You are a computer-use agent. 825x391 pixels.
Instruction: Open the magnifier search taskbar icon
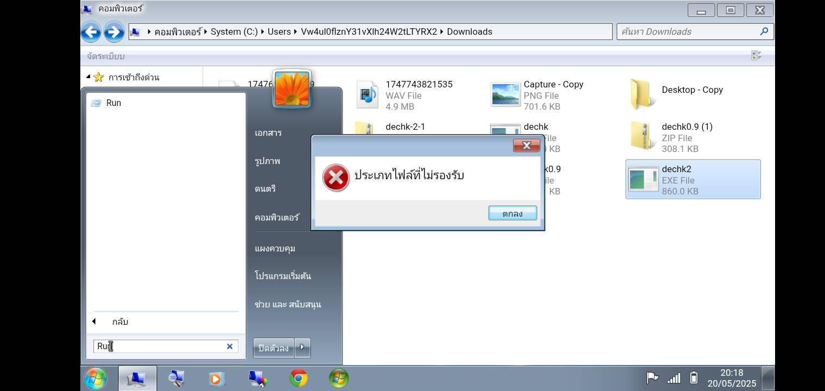tap(176, 379)
